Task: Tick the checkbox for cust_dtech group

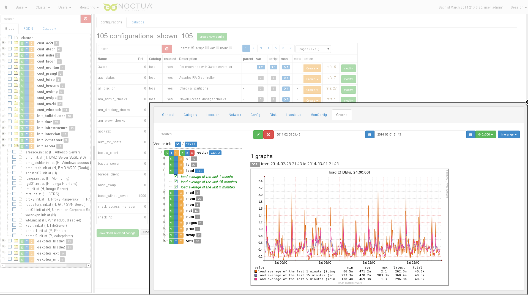Action: point(10,49)
